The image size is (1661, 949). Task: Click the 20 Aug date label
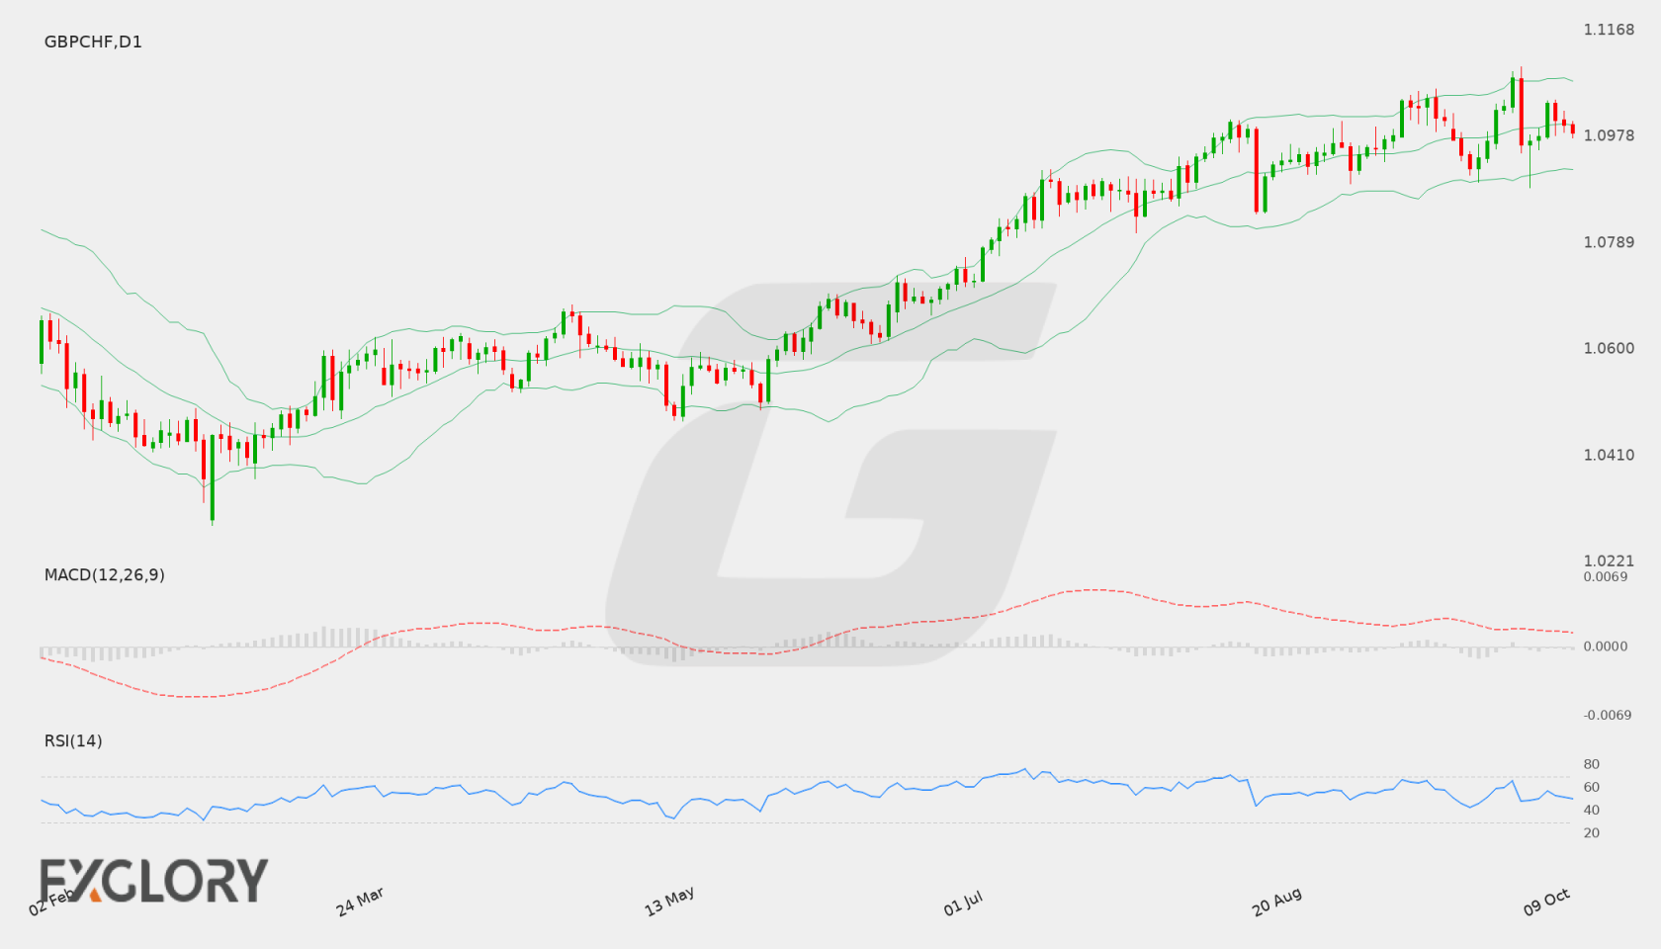(x=1276, y=902)
